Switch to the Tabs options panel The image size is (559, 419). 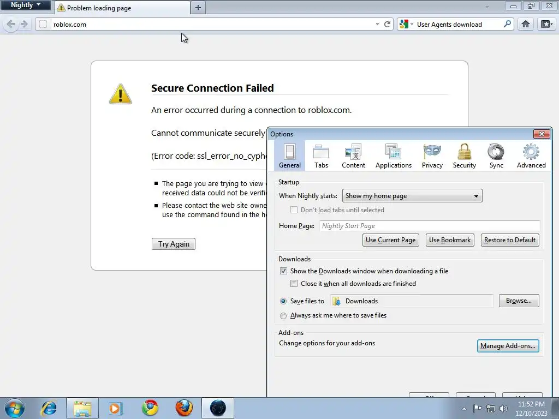coord(321,155)
